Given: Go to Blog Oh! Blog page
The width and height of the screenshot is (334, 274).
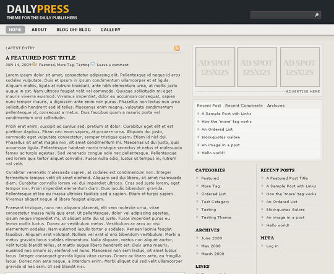Looking at the screenshot, I should tap(74, 30).
